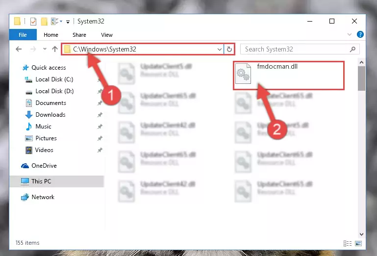Close the System32 window

coord(354,22)
